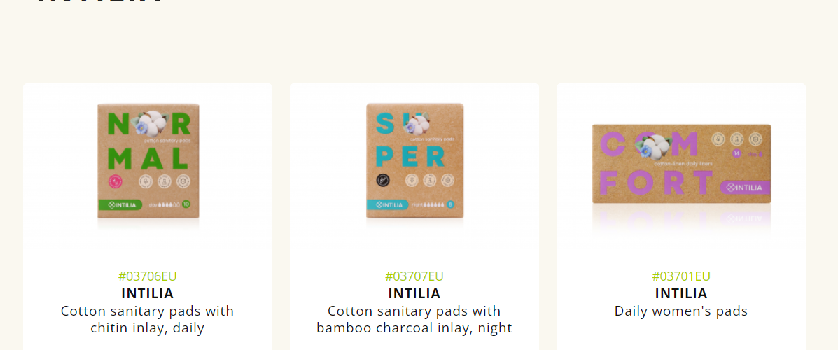The width and height of the screenshot is (838, 350).
Task: Open the COMFORT daily liners product image
Action: pos(681,164)
